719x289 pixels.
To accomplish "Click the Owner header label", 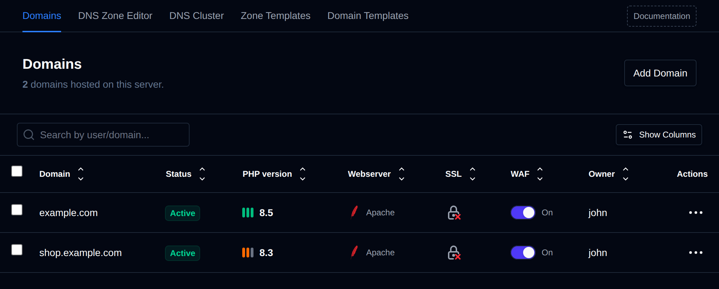I will click(x=602, y=174).
